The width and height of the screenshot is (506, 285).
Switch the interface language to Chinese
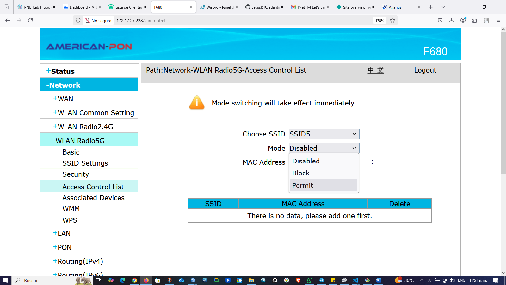click(375, 70)
